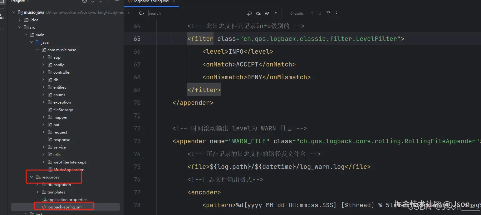Open search filter options funnel
The image size is (481, 215).
point(328,13)
